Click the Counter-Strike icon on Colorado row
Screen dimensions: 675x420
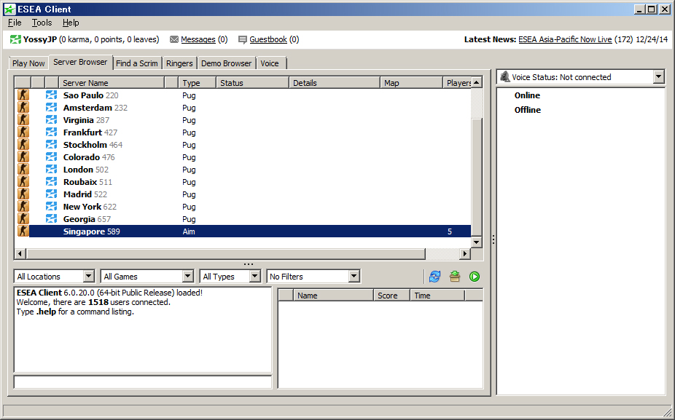click(23, 157)
